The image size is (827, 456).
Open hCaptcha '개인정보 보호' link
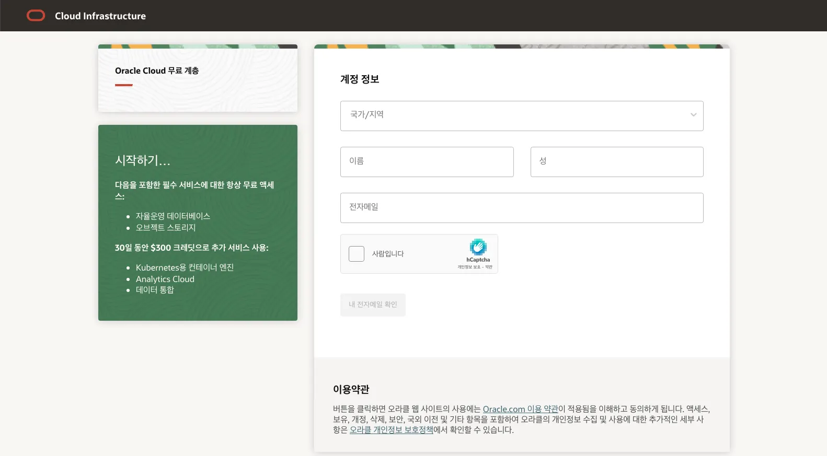point(469,267)
